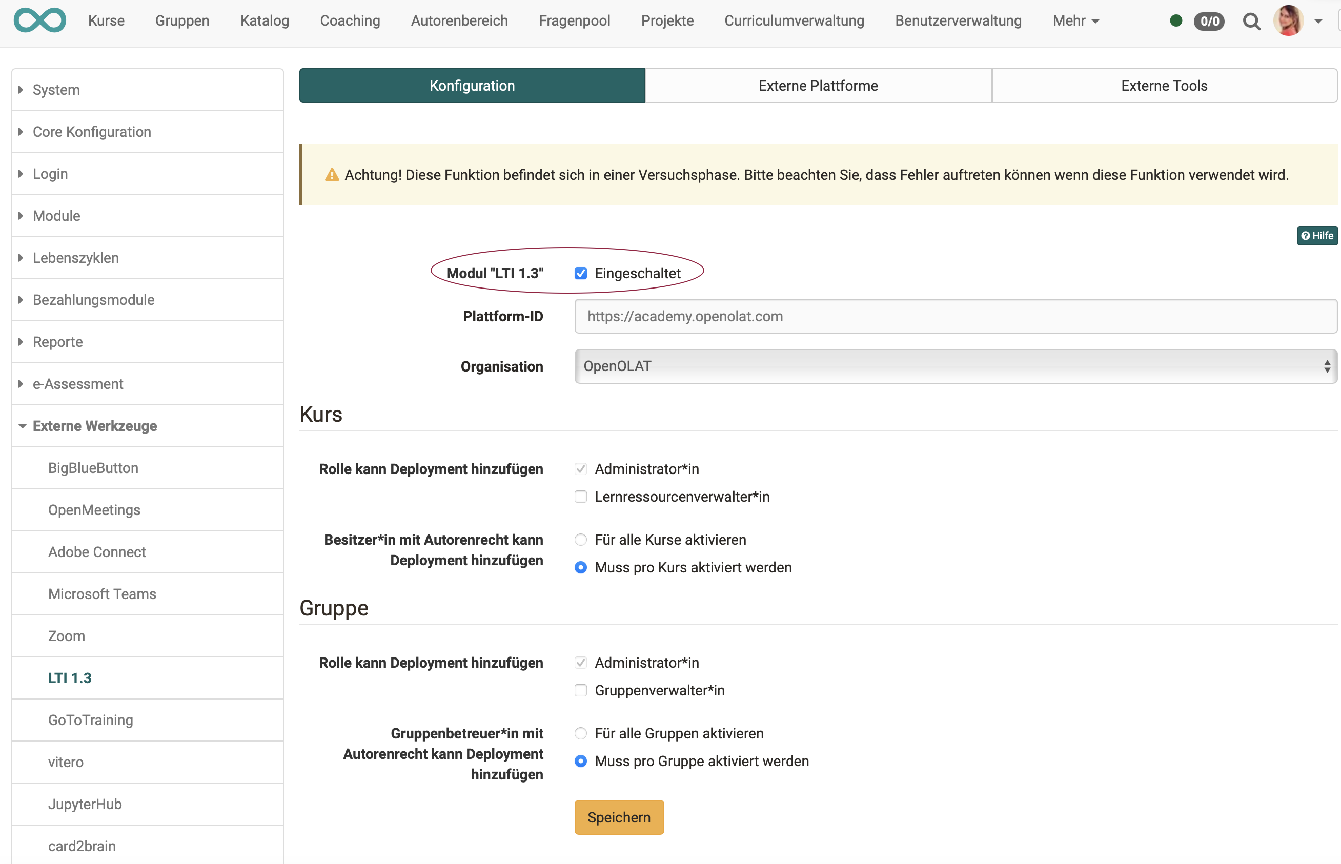The height and width of the screenshot is (864, 1341).
Task: Enable Gruppenverwalter*in deployment role
Action: pyautogui.click(x=581, y=691)
